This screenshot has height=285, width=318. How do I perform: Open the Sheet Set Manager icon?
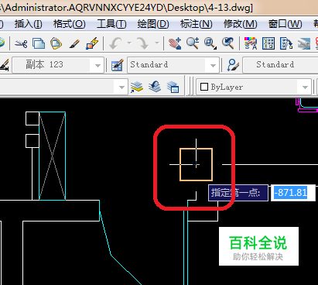coord(304,43)
